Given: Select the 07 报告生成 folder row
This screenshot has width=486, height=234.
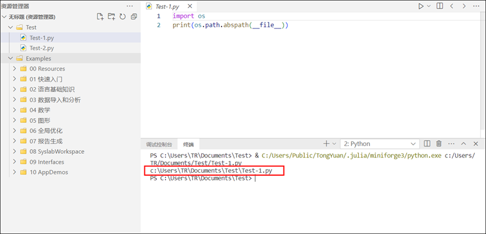Looking at the screenshot, I should click(x=70, y=141).
